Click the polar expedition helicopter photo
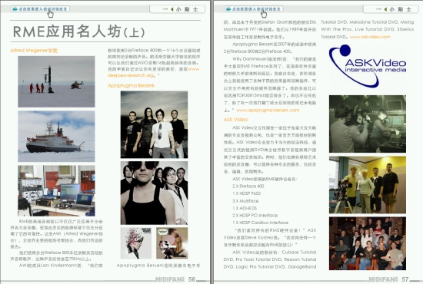 point(56,81)
